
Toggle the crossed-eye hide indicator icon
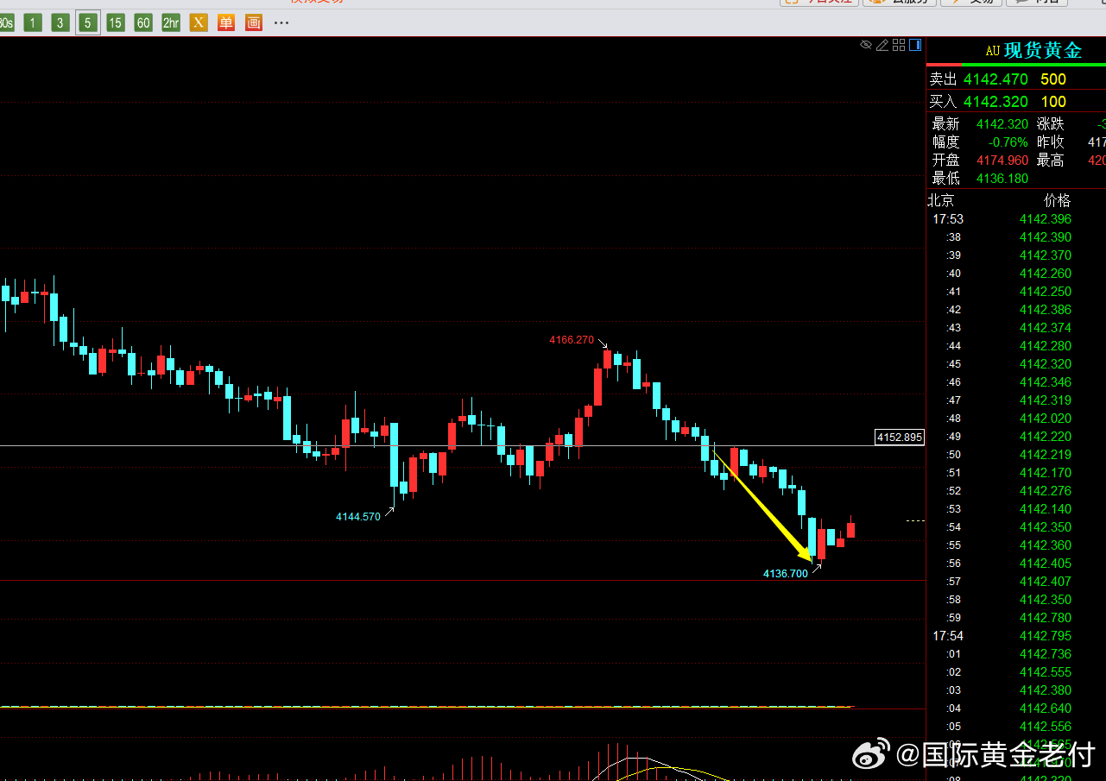[x=866, y=45]
